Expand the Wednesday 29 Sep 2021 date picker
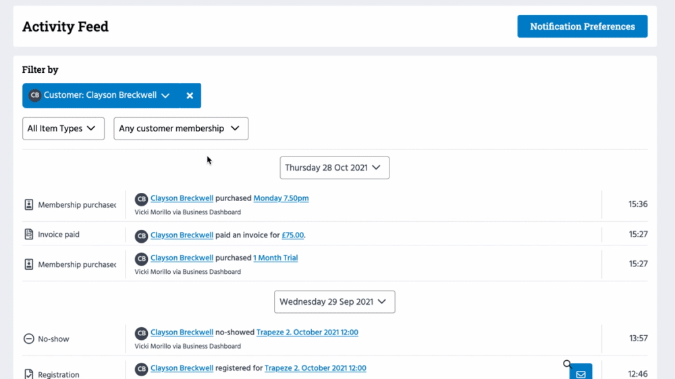Viewport: 675px width, 379px height. pos(334,302)
